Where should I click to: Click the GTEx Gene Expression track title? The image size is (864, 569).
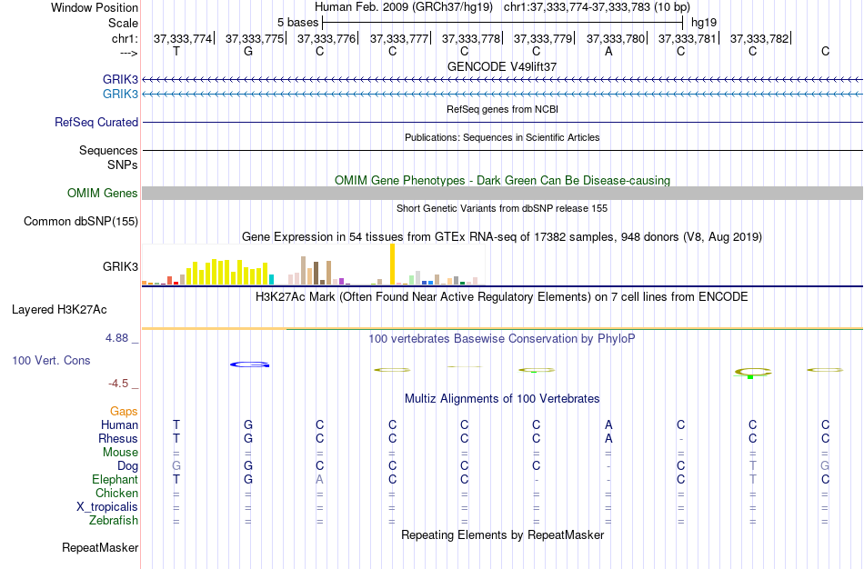pyautogui.click(x=502, y=237)
